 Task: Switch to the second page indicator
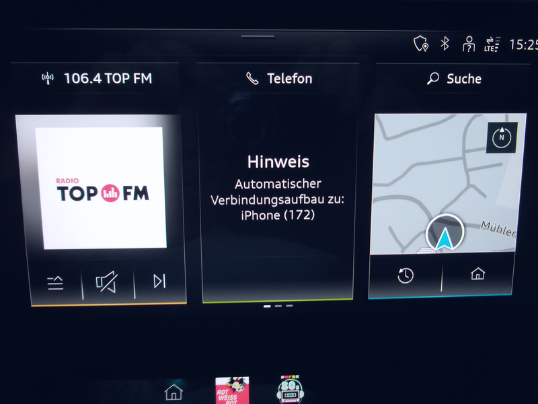point(278,306)
